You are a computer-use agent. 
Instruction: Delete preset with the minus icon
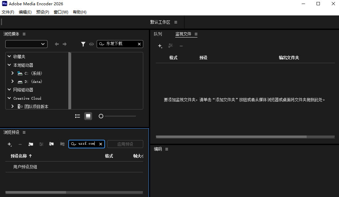[x=20, y=144]
